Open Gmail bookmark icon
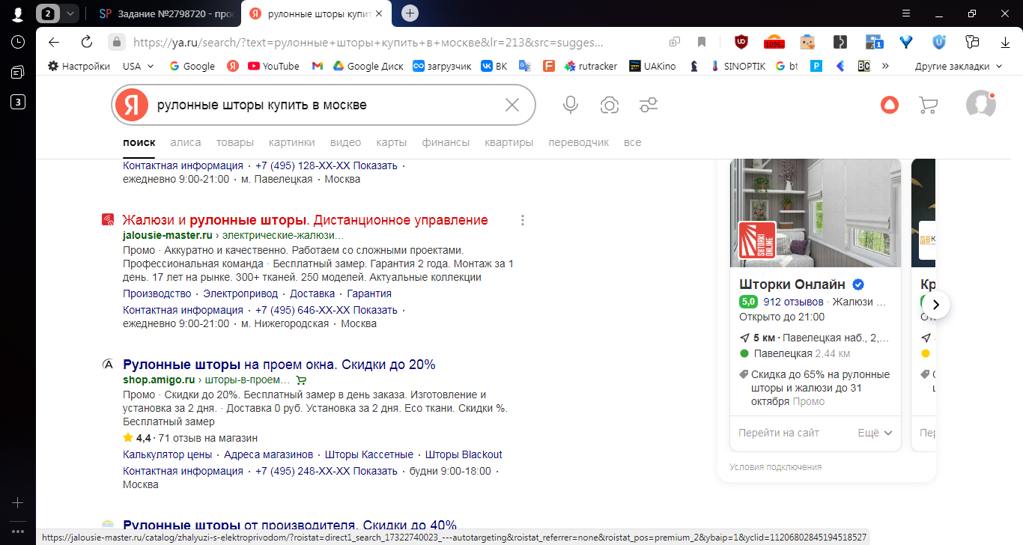 pyautogui.click(x=317, y=66)
